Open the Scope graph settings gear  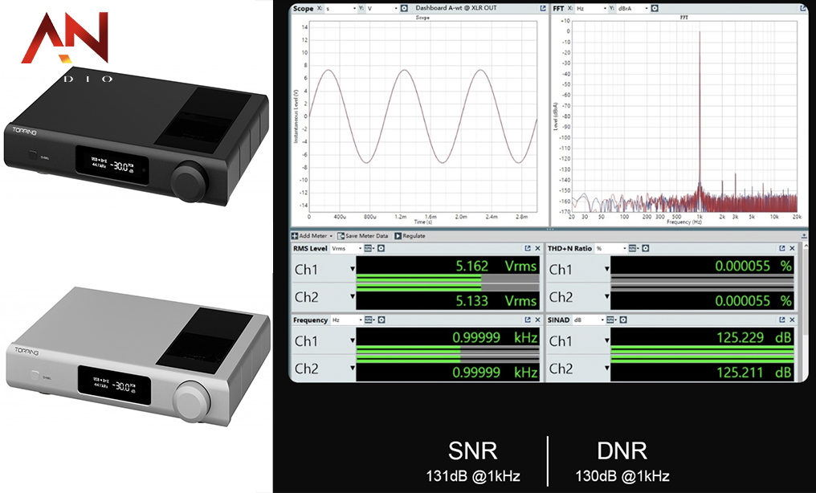tap(404, 8)
